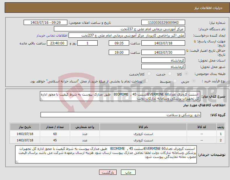Viewport: 230px width, 180px height.
Task: Click the price validity date 1403/07/30 field
Action: 163,52
